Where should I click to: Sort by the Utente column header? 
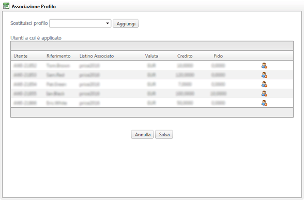pyautogui.click(x=20, y=56)
